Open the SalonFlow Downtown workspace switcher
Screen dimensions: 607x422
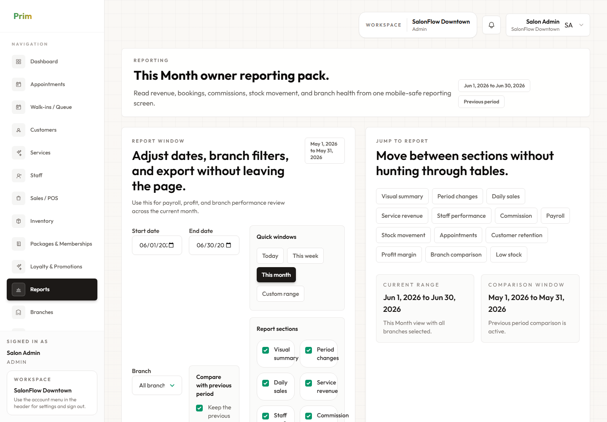click(x=418, y=25)
